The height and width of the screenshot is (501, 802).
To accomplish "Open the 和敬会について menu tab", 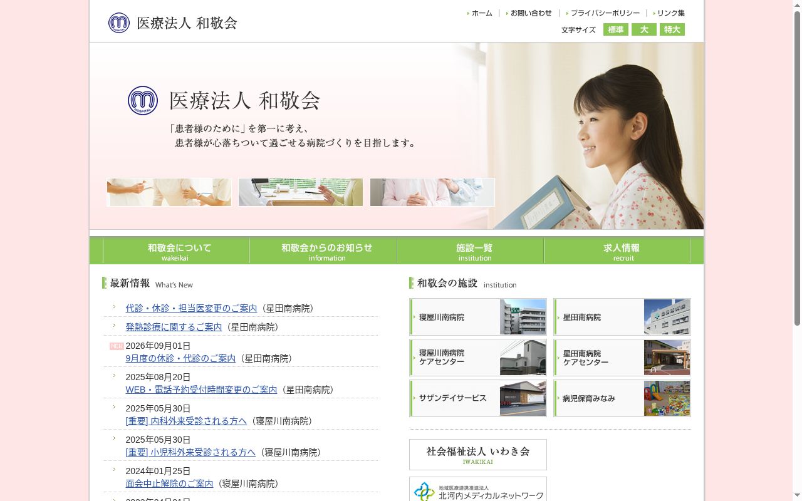I will 176,251.
